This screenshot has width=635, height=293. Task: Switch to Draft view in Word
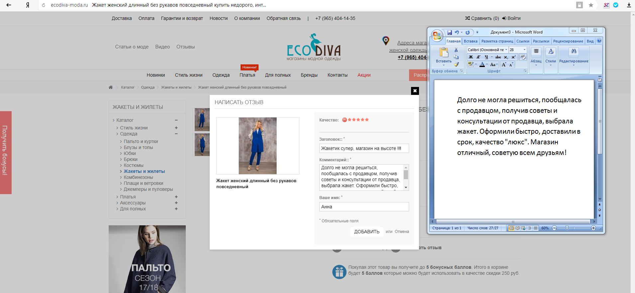pyautogui.click(x=536, y=228)
